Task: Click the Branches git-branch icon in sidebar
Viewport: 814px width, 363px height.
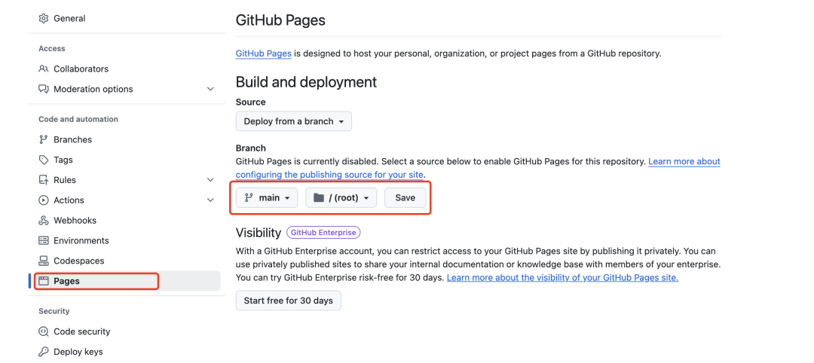Action: coord(44,139)
